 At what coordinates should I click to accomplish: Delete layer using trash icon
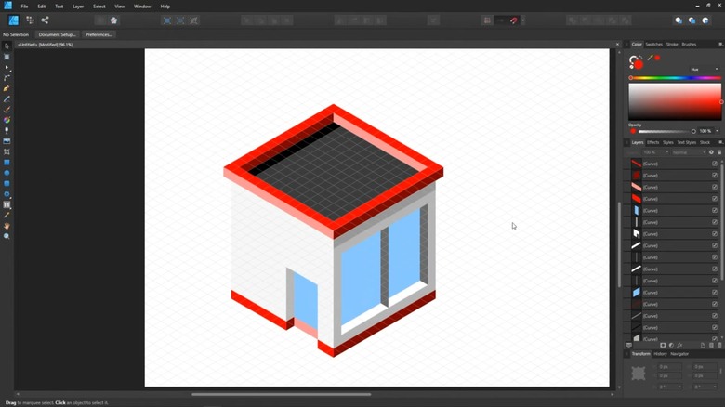click(x=719, y=345)
